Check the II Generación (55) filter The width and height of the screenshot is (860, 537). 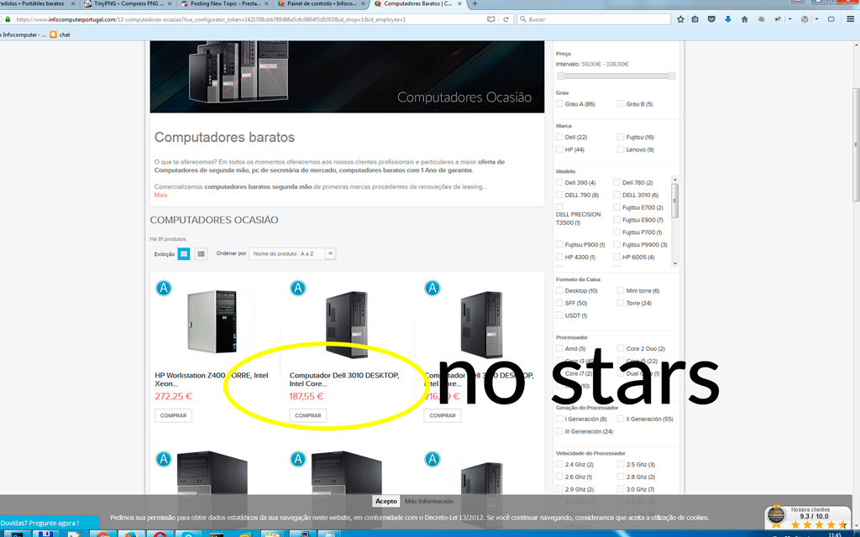coord(621,419)
